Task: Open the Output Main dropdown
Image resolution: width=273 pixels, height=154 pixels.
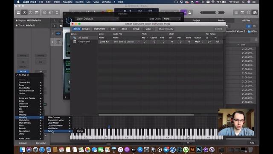Action: 199,42
